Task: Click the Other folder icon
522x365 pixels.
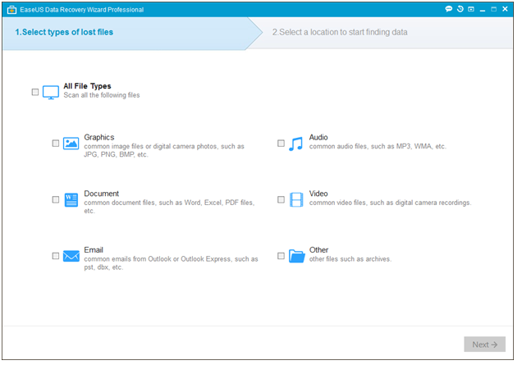Action: point(296,256)
